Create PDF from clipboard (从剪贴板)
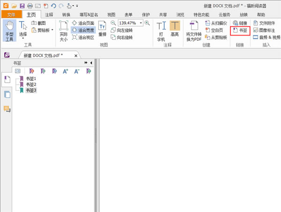 point(216,37)
